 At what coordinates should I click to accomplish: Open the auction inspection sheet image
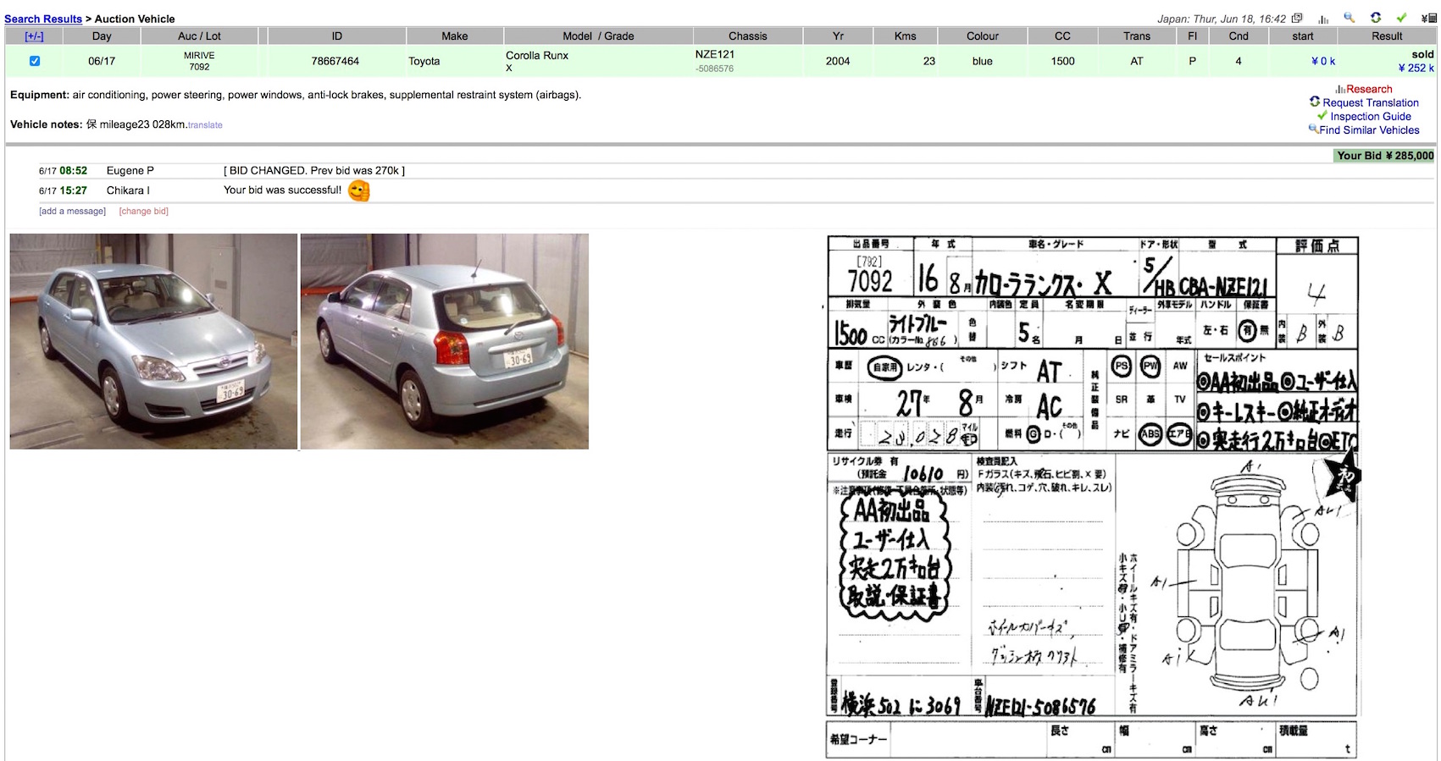(x=1093, y=497)
